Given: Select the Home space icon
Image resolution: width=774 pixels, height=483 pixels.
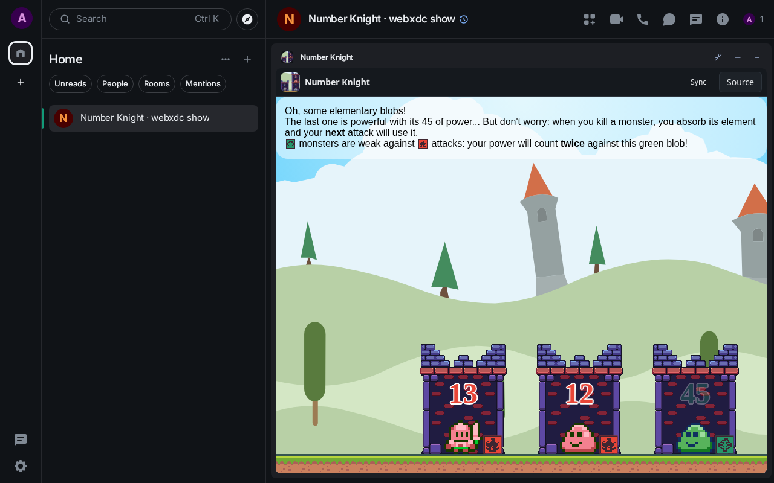Looking at the screenshot, I should pos(21,53).
